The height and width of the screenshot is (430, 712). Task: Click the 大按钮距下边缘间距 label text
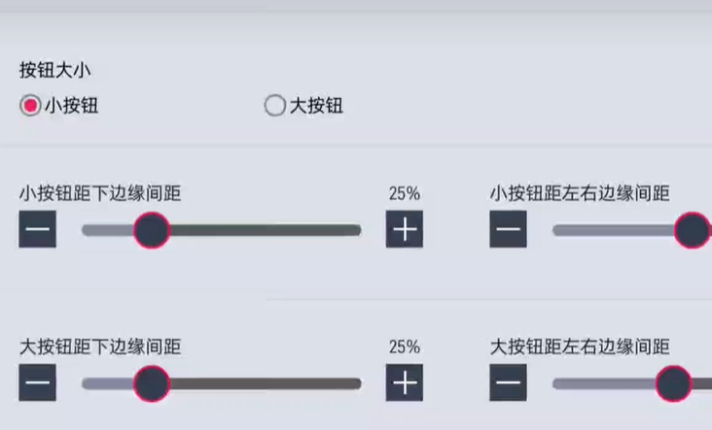[100, 347]
